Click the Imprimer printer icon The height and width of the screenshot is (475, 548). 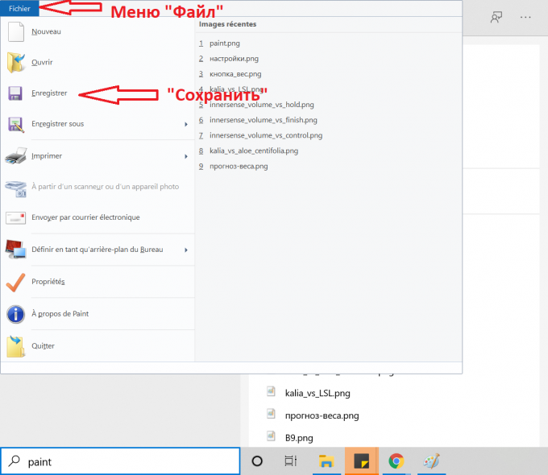click(x=16, y=156)
